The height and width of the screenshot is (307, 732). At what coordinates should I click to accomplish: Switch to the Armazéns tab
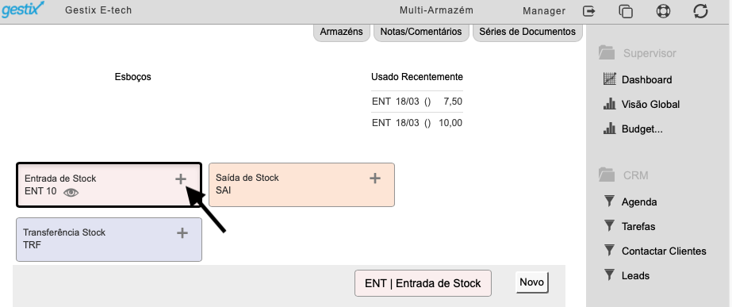click(342, 32)
